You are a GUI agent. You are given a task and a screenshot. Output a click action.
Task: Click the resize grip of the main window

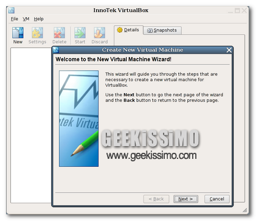(245, 211)
